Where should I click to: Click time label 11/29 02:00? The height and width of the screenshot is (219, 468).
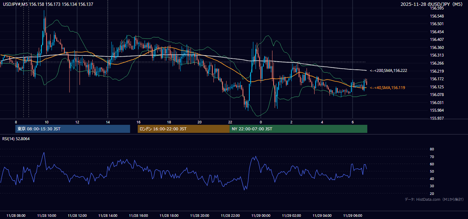291,215
